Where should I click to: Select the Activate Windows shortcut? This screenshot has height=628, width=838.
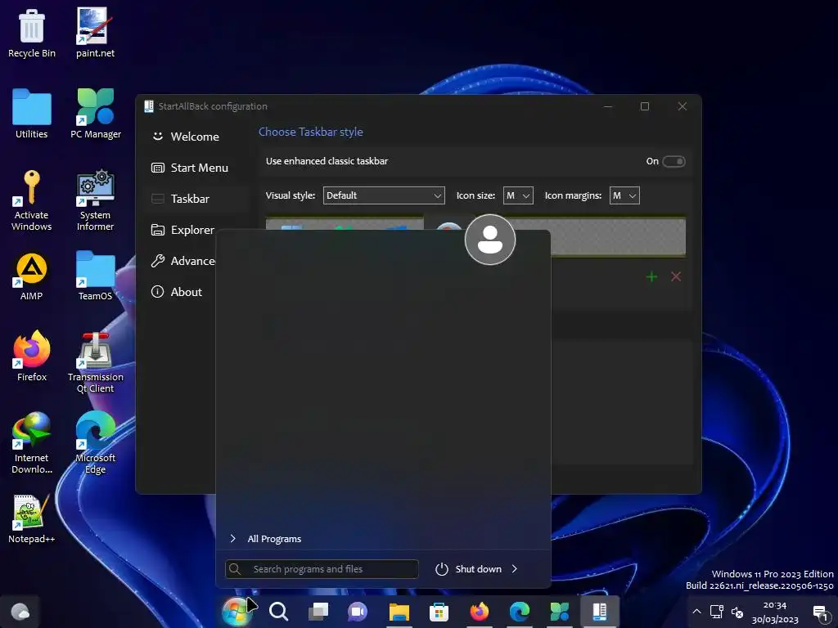32,200
